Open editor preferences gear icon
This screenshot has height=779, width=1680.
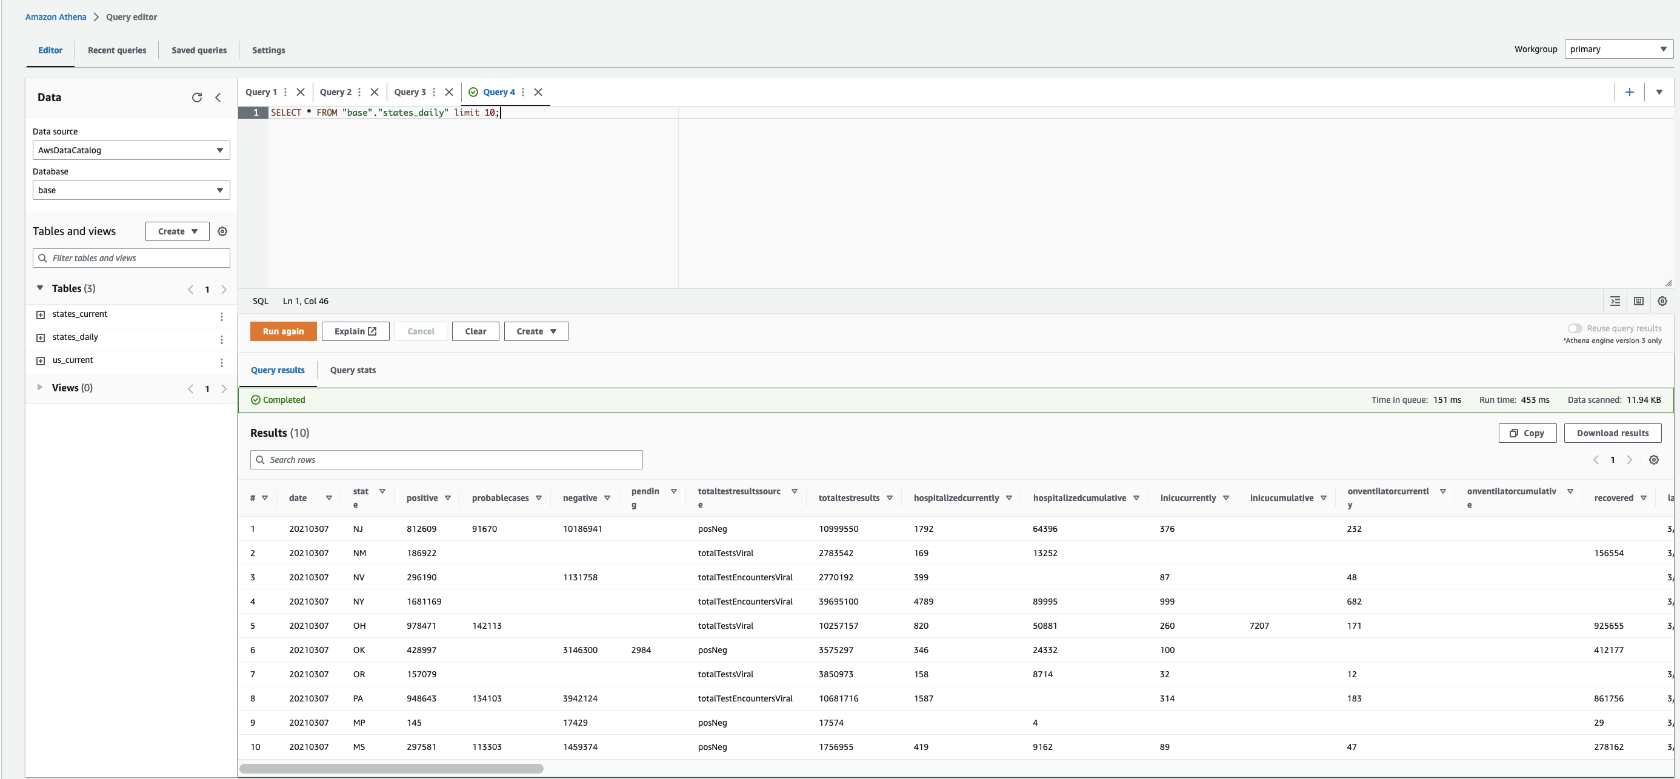pos(1662,301)
